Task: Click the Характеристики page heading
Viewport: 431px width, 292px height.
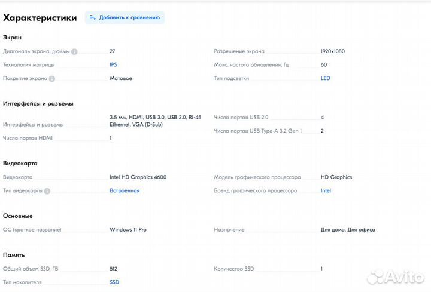Action: coord(40,18)
